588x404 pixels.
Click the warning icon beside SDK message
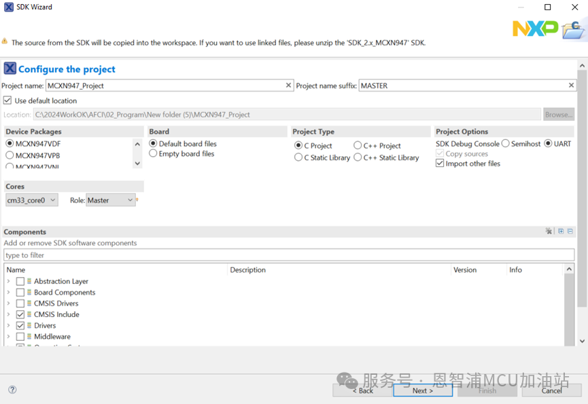pyautogui.click(x=5, y=41)
